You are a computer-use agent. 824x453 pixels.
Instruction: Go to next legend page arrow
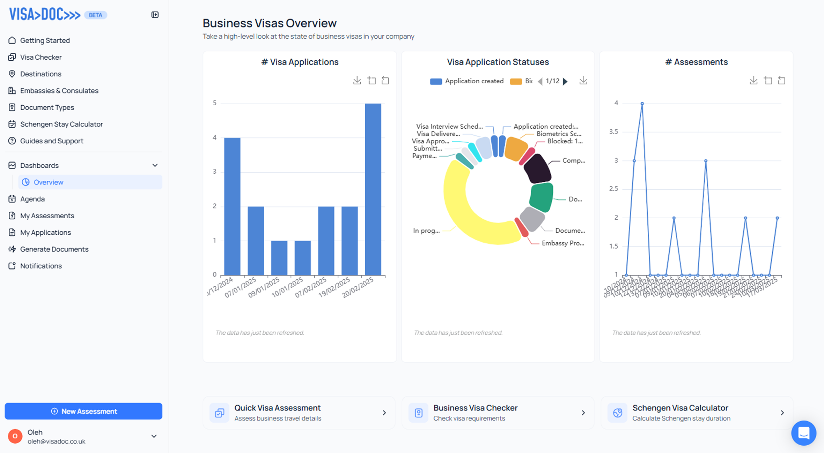click(565, 81)
